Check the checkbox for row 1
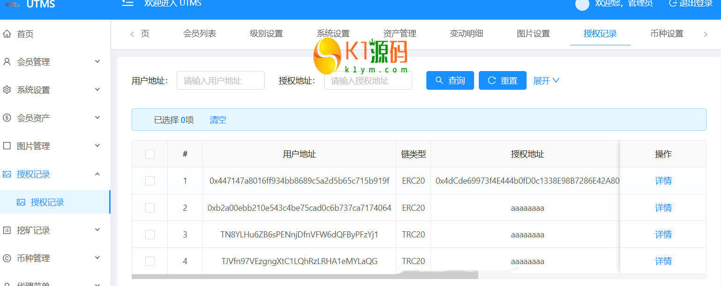721x286 pixels. click(150, 181)
